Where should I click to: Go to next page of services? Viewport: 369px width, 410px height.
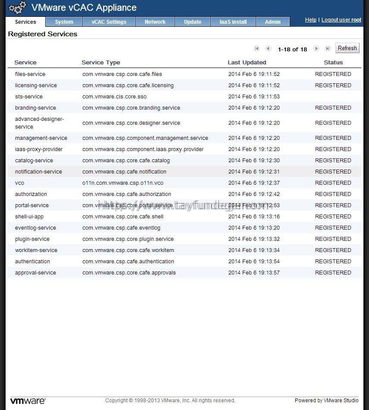tap(316, 48)
